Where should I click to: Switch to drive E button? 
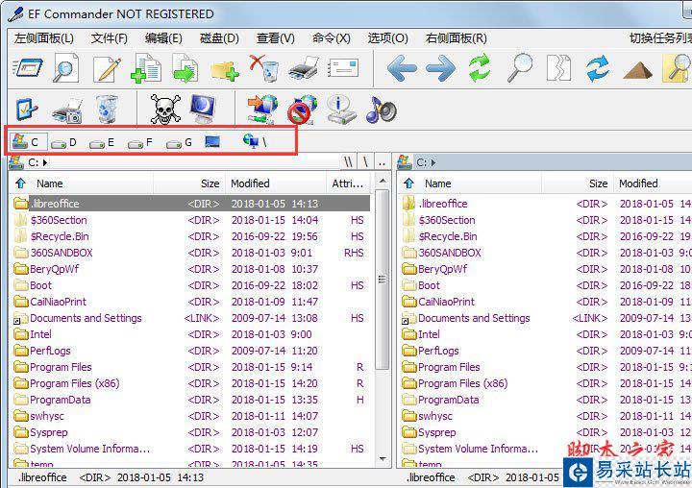click(102, 142)
